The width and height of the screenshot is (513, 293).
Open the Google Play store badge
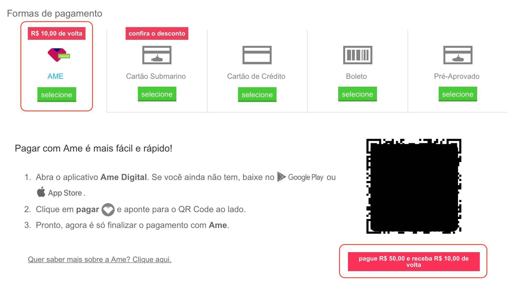[x=300, y=177]
